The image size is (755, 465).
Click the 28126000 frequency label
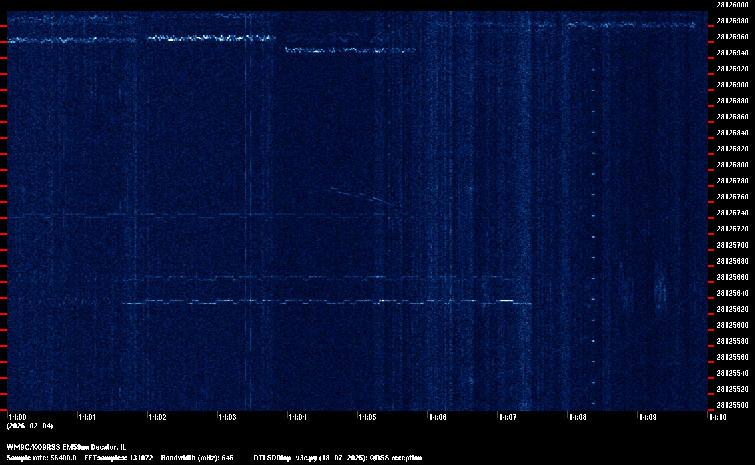coord(732,5)
